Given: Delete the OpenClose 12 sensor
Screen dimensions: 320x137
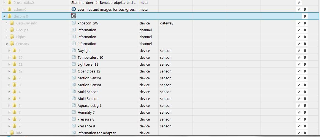Looking at the screenshot, I should coord(305,71).
